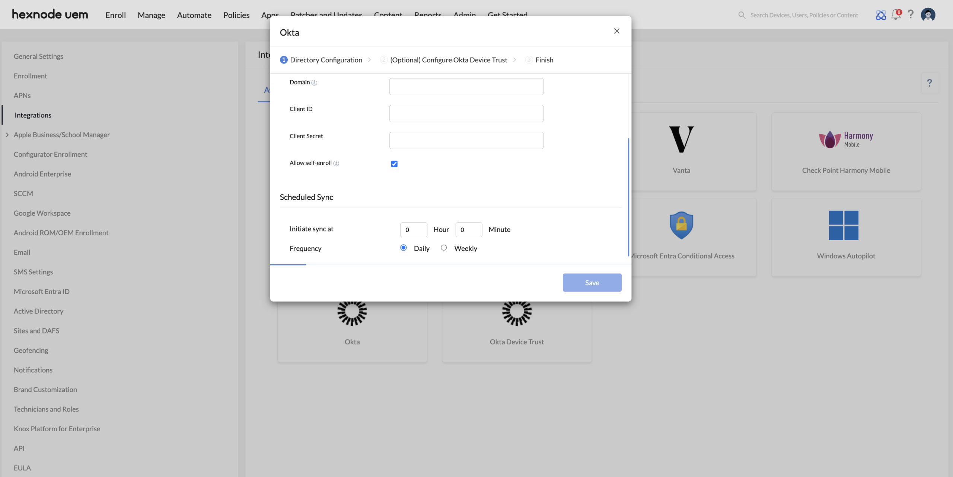
Task: Open the Enroll menu
Action: click(115, 15)
